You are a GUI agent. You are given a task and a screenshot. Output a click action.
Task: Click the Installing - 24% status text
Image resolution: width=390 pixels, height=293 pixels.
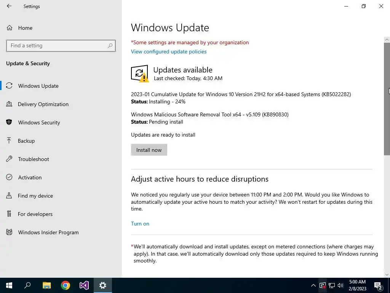167,101
